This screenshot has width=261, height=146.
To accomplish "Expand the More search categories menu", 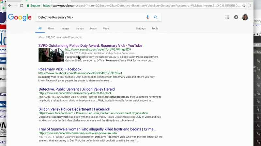I will pos(106,29).
